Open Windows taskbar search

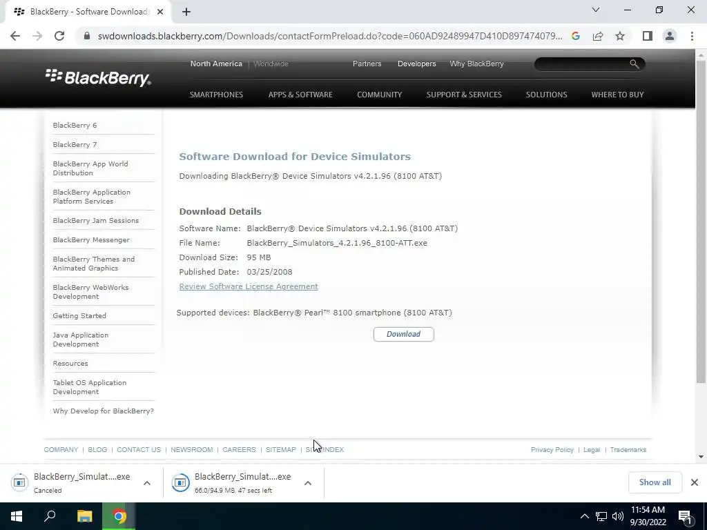(50, 516)
